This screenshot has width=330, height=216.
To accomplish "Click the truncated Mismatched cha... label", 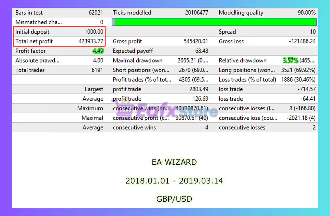I will (38, 22).
